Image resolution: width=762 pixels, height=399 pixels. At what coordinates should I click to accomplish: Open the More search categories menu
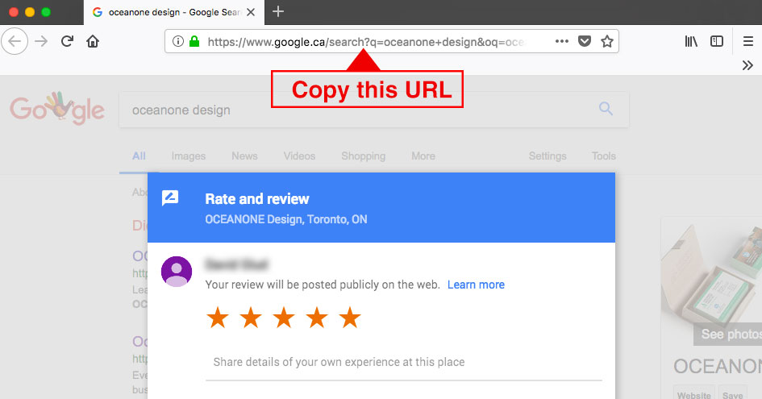point(423,156)
